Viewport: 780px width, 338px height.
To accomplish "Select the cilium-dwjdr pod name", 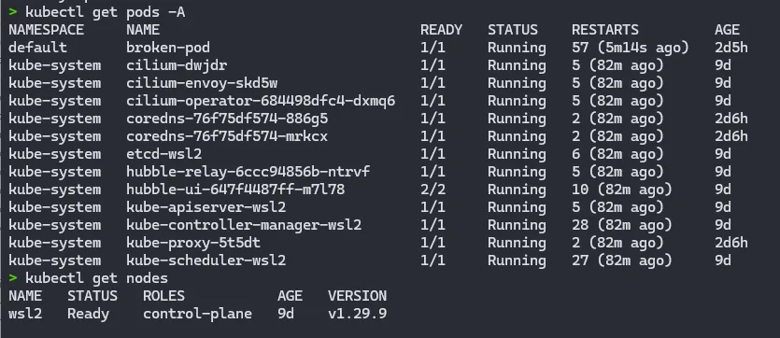I will click(177, 65).
